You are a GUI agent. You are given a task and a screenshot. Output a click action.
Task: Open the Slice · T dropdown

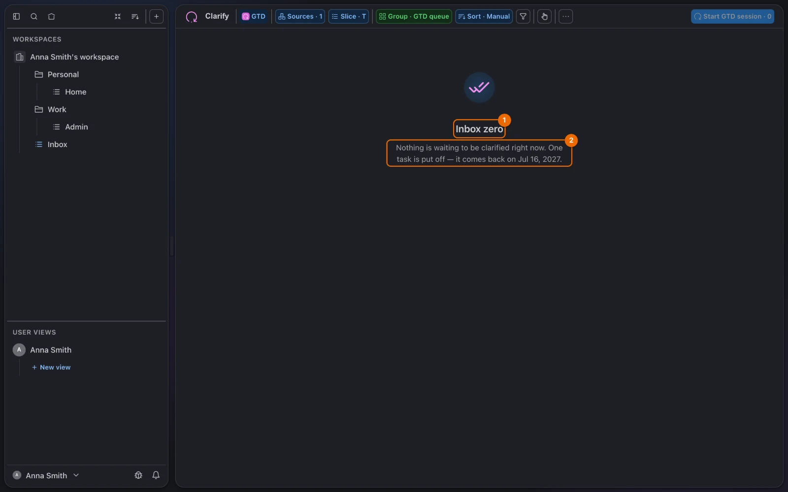(x=349, y=16)
